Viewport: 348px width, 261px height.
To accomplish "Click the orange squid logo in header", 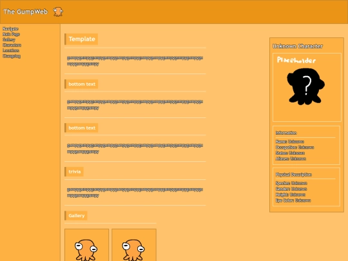I will tap(58, 12).
